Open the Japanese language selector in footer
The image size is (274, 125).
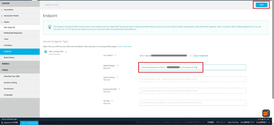coord(10,123)
